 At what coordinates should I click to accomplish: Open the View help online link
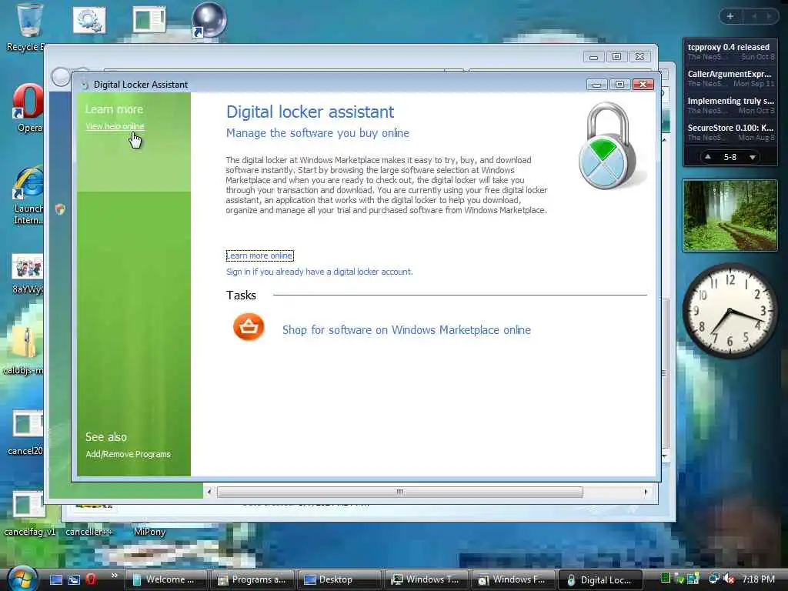coord(115,126)
